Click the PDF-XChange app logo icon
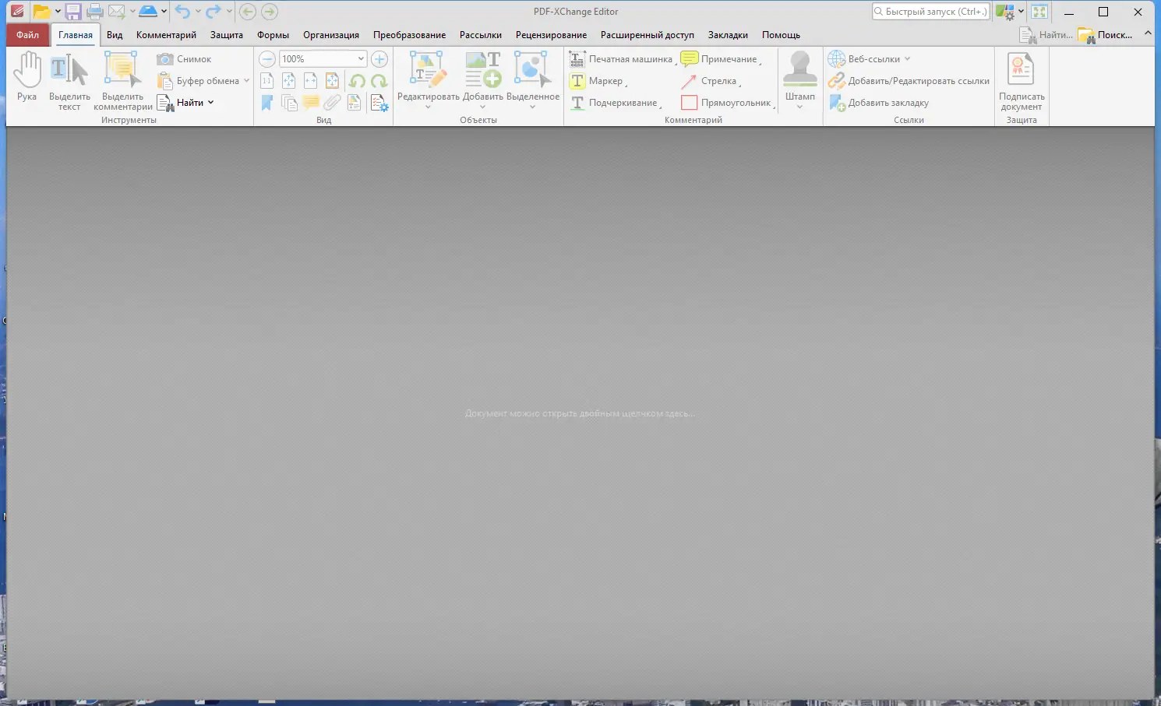 pyautogui.click(x=16, y=12)
